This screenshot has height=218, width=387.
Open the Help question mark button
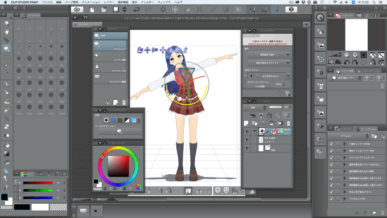(x=291, y=9)
